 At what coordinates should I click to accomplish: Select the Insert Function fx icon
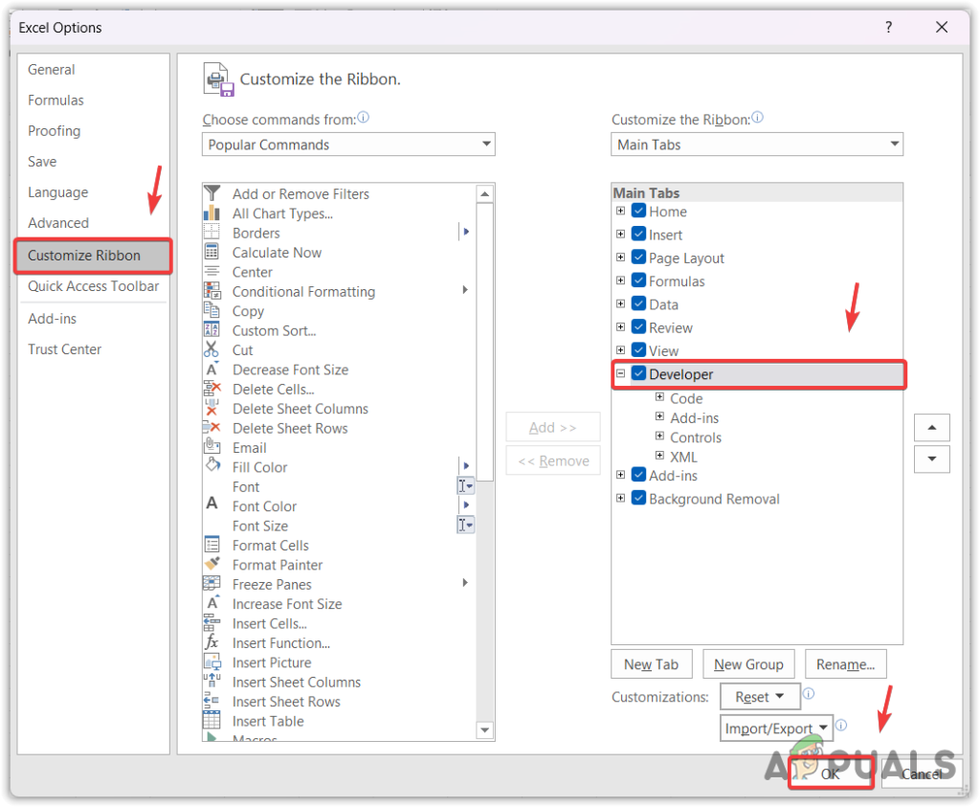214,642
